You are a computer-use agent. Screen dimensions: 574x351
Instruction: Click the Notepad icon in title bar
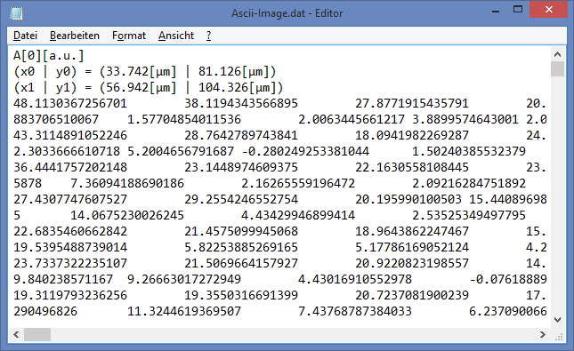(16, 13)
